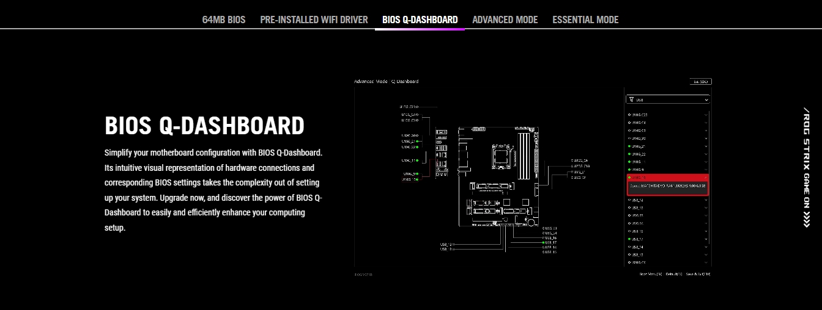
Task: Click the red speed detail box text
Action: pyautogui.click(x=668, y=186)
